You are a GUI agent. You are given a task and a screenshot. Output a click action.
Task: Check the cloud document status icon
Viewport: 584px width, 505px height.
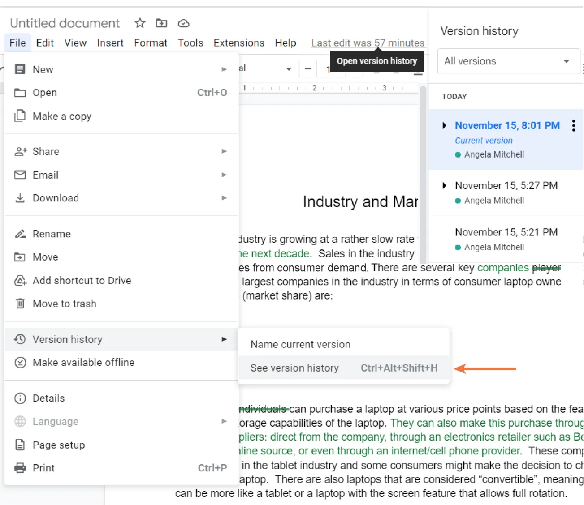183,23
